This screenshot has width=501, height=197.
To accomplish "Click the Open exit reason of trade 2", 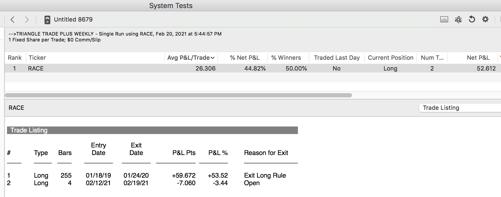I will click(x=252, y=183).
